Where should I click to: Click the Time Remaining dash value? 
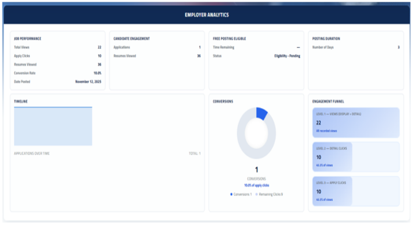[298, 48]
